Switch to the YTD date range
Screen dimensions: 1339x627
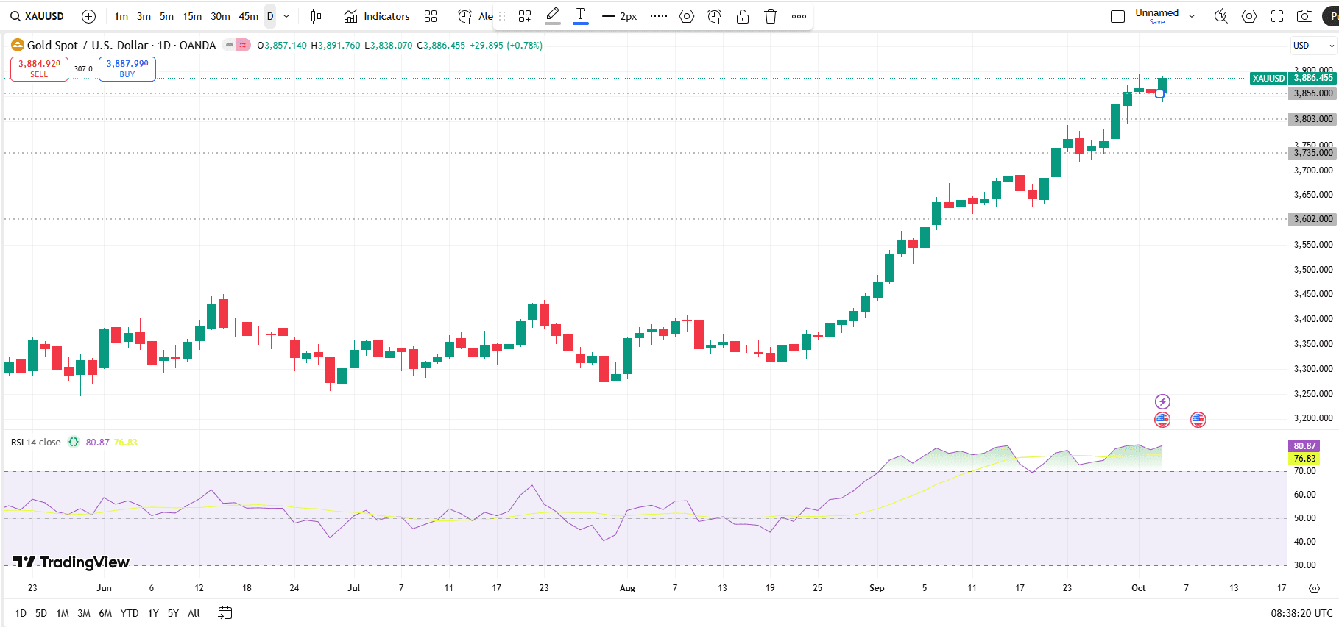[x=130, y=613]
